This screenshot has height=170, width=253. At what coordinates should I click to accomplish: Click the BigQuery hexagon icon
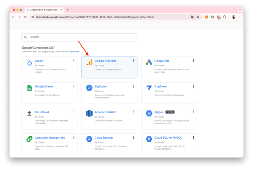click(x=89, y=88)
